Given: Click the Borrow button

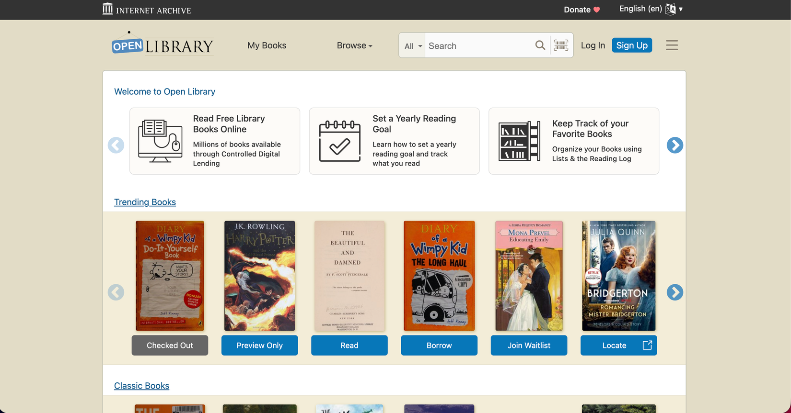Looking at the screenshot, I should click(x=439, y=345).
